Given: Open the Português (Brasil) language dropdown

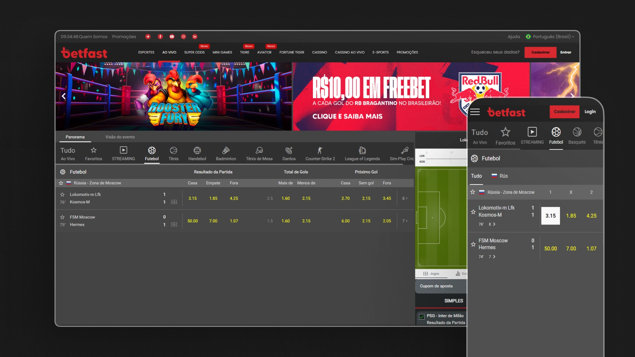Looking at the screenshot, I should coord(550,37).
